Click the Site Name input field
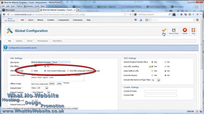 (x=51, y=62)
